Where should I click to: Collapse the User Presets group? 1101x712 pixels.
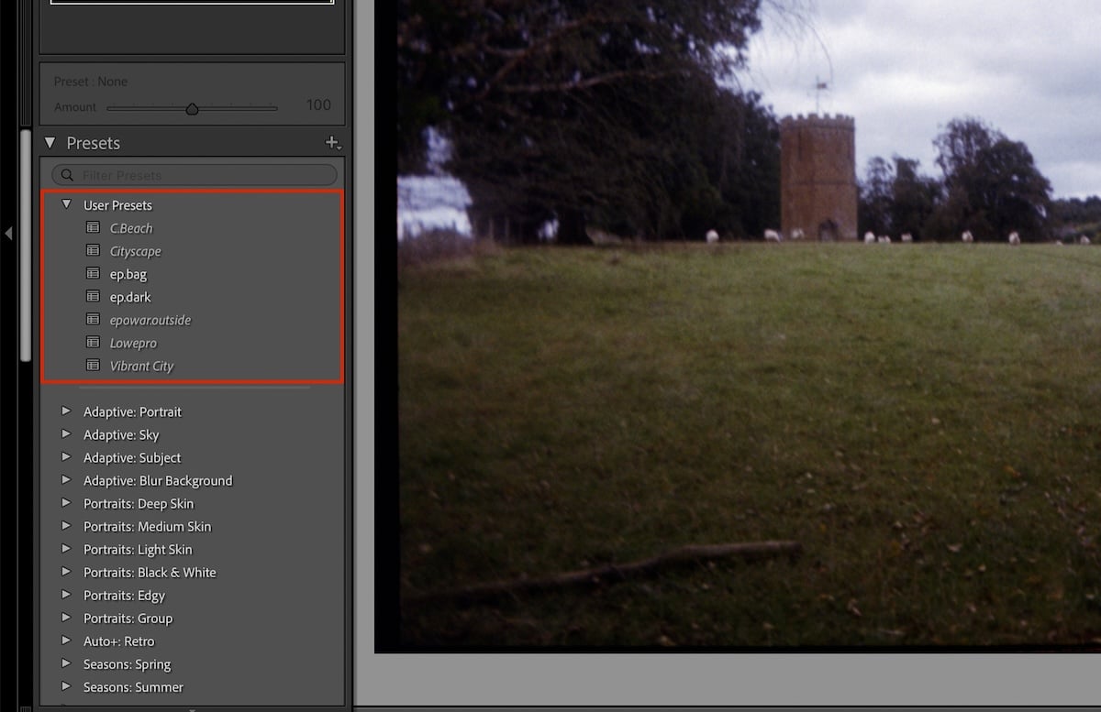[66, 204]
